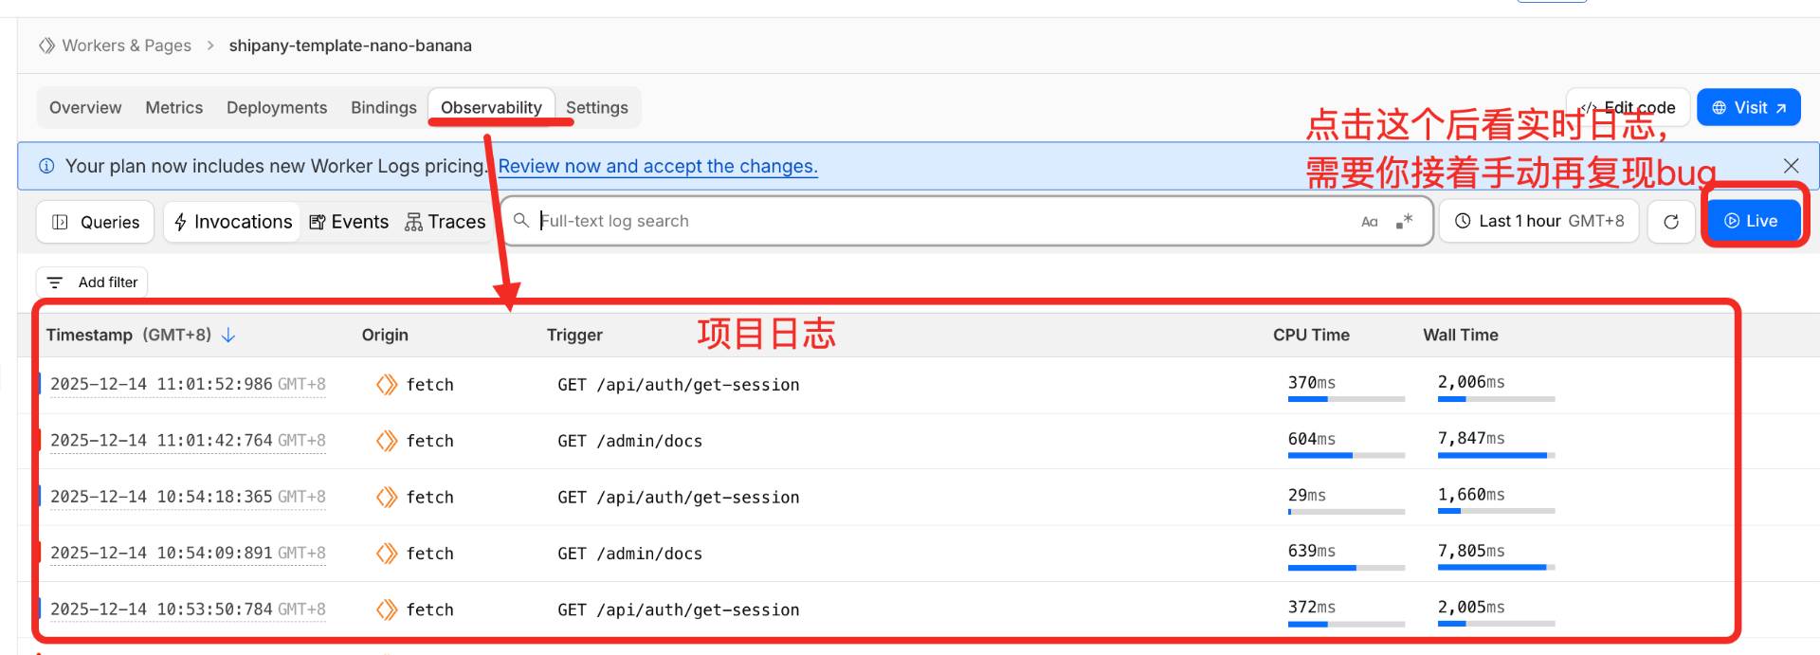The width and height of the screenshot is (1820, 655).
Task: Click the CPU Time bar for 604ms row
Action: click(x=1345, y=456)
